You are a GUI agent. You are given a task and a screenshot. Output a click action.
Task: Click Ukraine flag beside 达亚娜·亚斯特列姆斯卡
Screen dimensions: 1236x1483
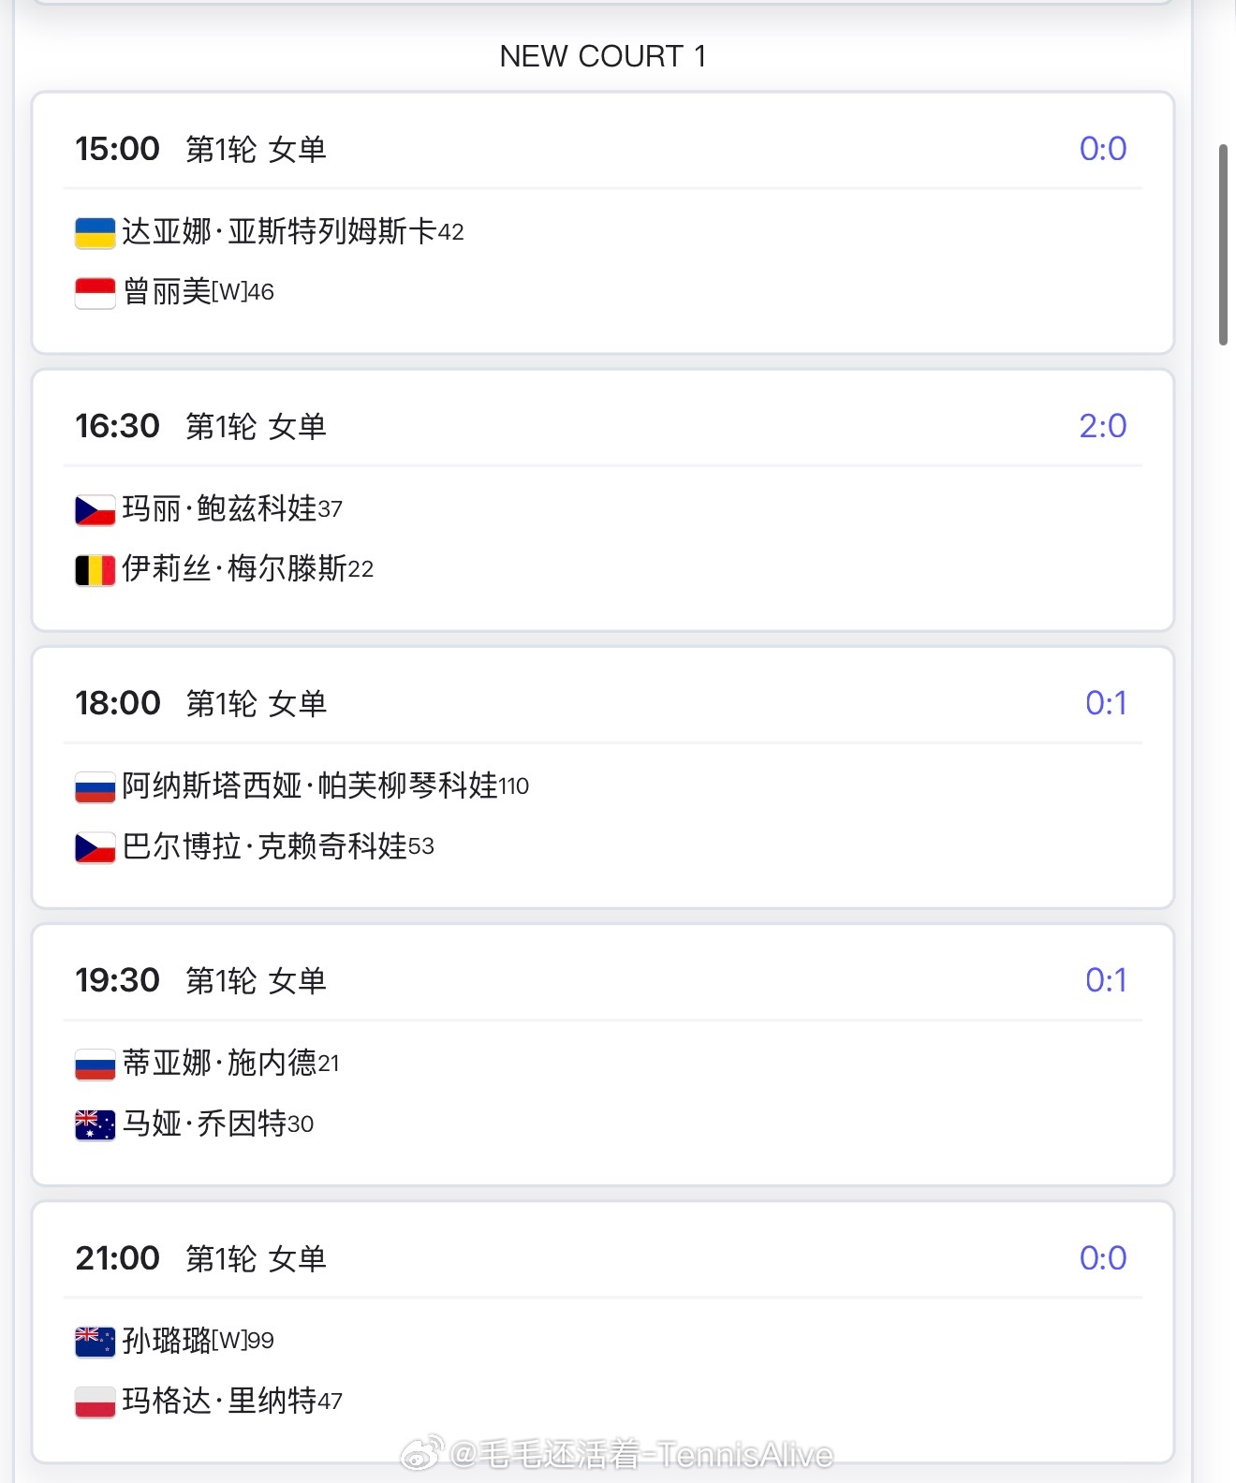pos(95,232)
